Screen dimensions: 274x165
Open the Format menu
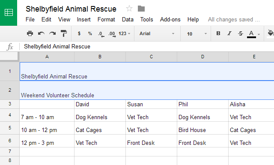(x=106, y=19)
